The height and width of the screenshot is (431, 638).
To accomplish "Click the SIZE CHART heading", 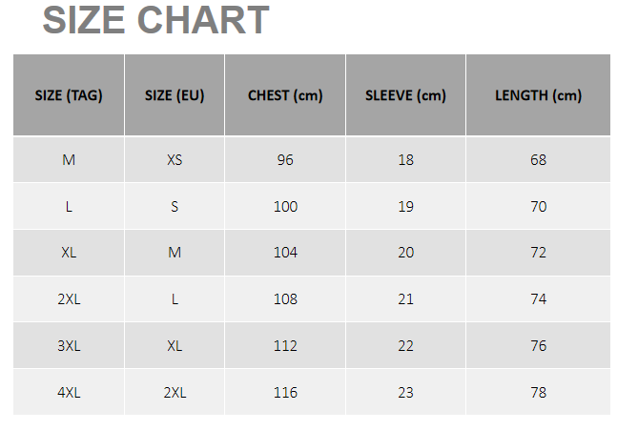I will (x=155, y=21).
